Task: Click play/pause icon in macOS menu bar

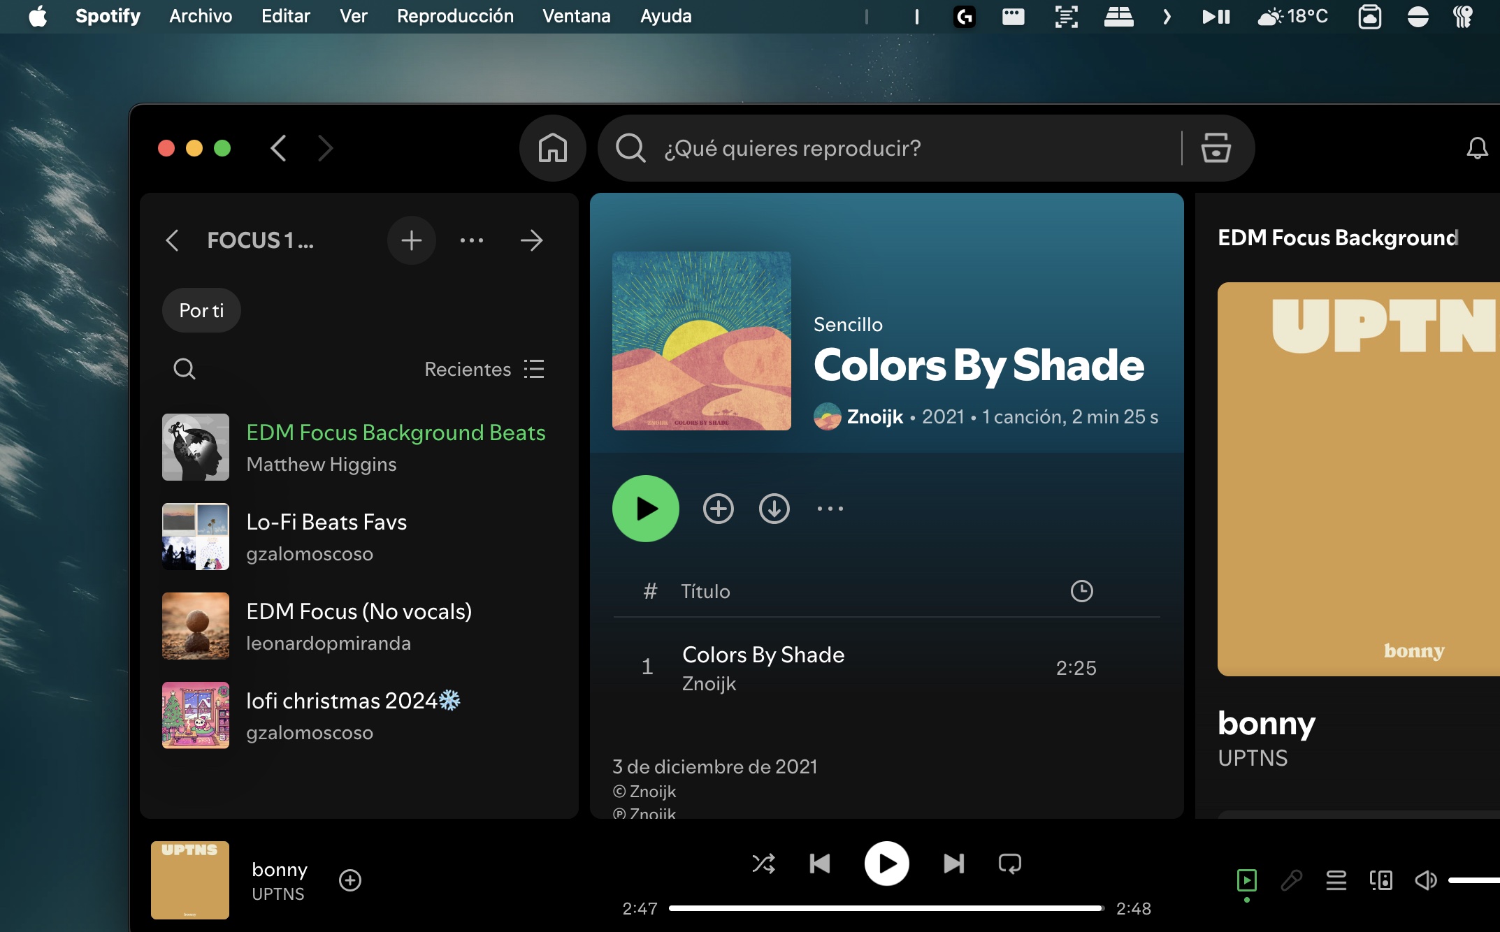Action: (x=1216, y=16)
